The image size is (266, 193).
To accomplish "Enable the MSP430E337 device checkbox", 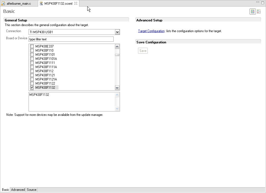I will click(32, 46).
